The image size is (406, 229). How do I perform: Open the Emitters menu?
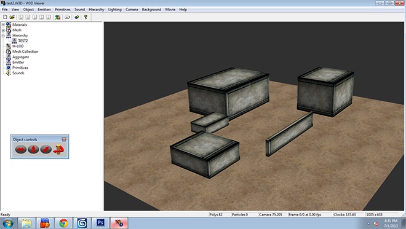pyautogui.click(x=44, y=10)
